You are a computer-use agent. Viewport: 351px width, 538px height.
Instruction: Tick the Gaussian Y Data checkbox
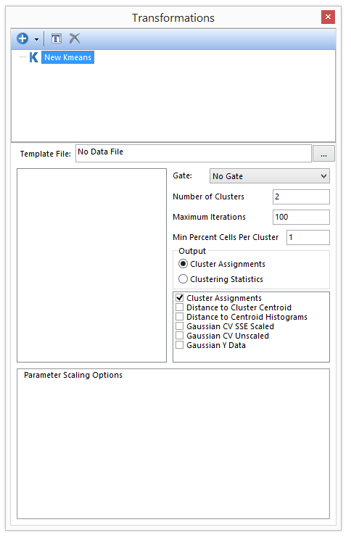[179, 345]
